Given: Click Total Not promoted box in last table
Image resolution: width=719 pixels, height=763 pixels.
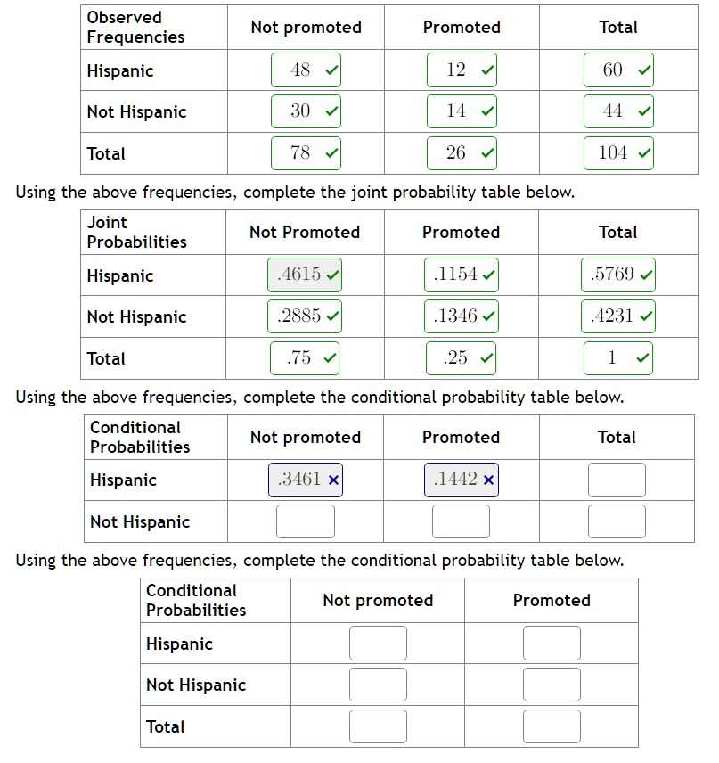Looking at the screenshot, I should [x=378, y=726].
